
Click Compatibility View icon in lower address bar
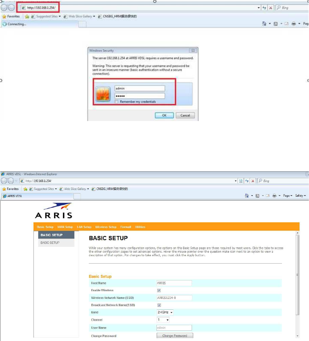(241, 181)
